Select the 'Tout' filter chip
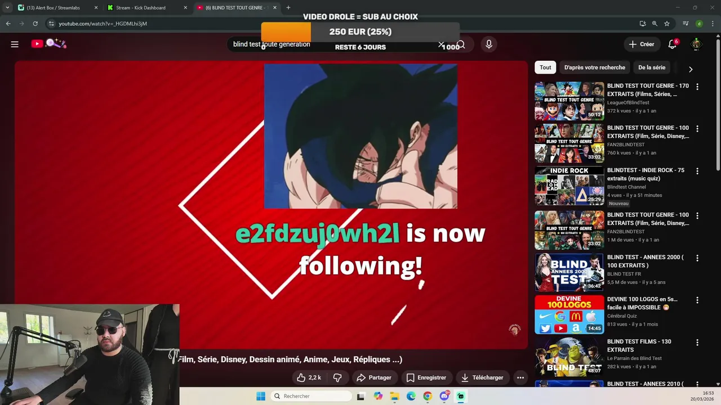The width and height of the screenshot is (721, 405). click(545, 67)
